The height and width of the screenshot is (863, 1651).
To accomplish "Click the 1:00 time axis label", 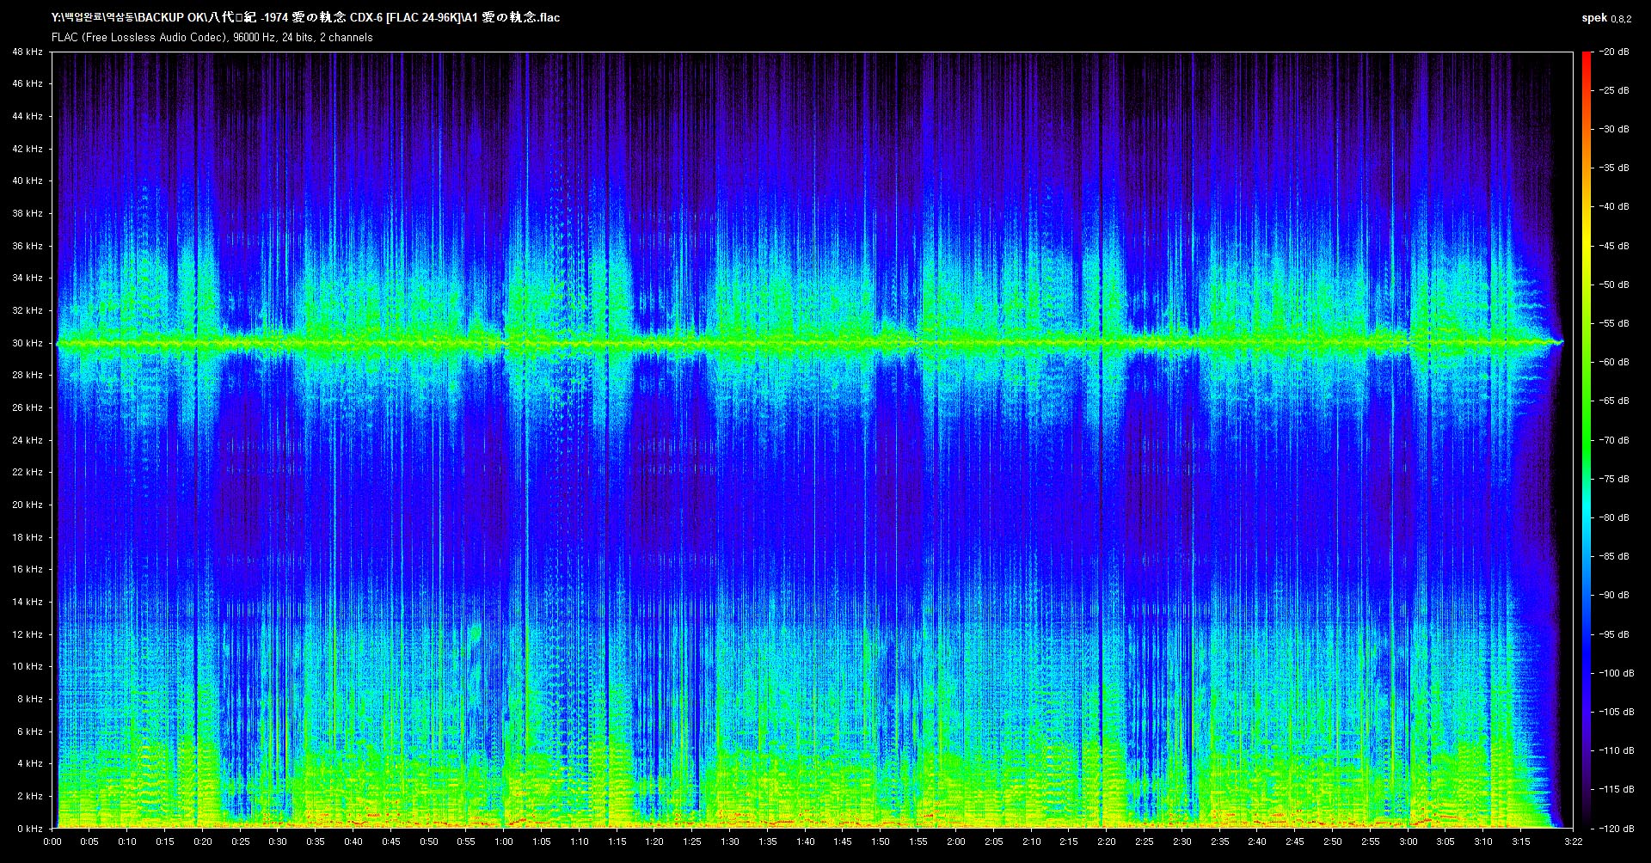I will click(x=504, y=842).
